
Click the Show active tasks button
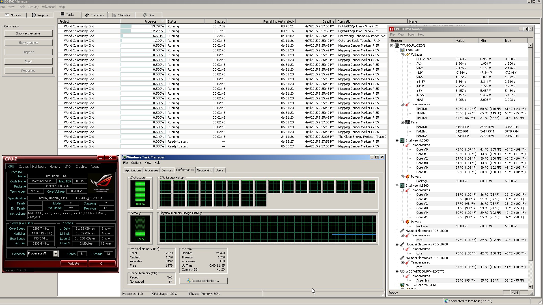tap(28, 33)
